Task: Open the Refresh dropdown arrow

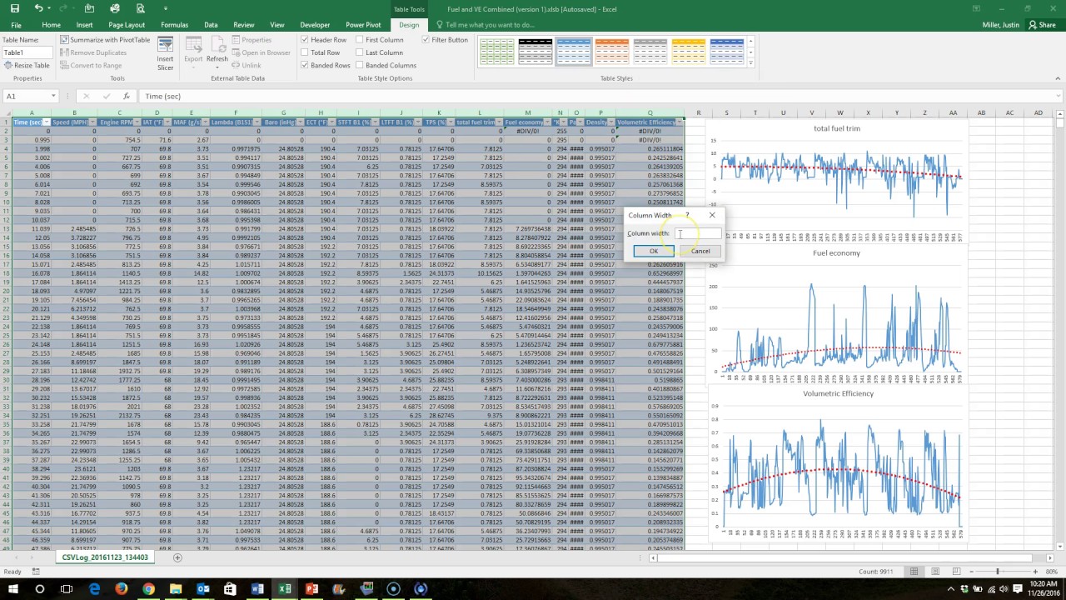Action: pyautogui.click(x=217, y=66)
